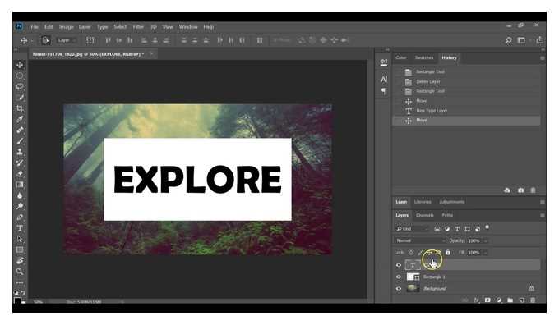Select the Brush tool
The image size is (559, 325).
pyautogui.click(x=20, y=141)
